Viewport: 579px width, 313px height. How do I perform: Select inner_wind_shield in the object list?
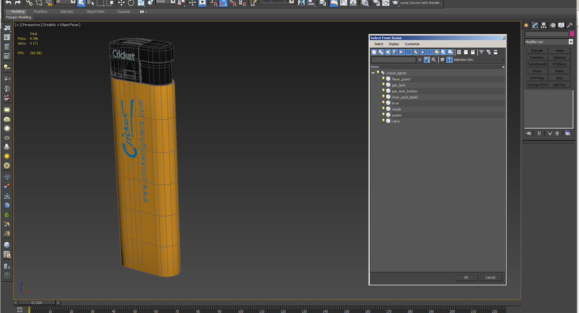(x=405, y=97)
